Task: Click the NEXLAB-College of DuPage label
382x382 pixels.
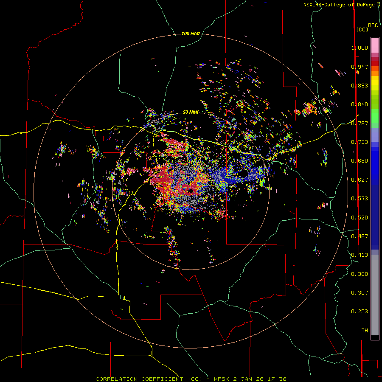Action: [339, 5]
